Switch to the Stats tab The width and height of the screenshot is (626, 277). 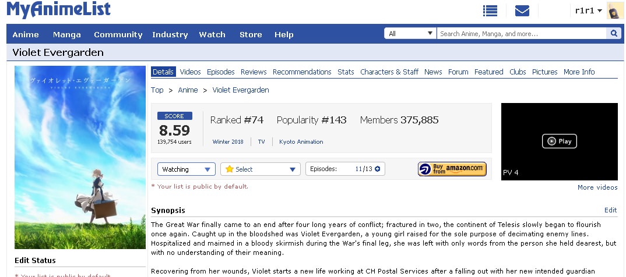pos(346,72)
